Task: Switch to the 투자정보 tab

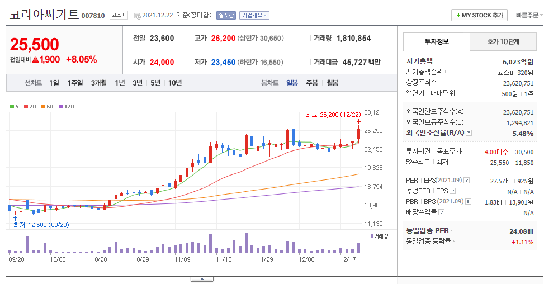Action: pyautogui.click(x=437, y=41)
